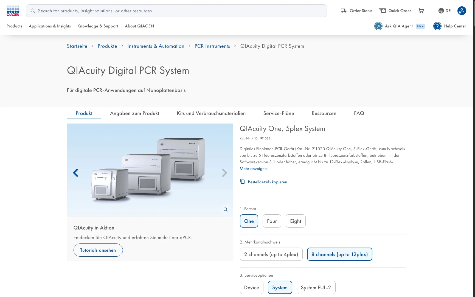This screenshot has width=475, height=297.
Task: Click the search magnifier icon
Action: (33, 11)
